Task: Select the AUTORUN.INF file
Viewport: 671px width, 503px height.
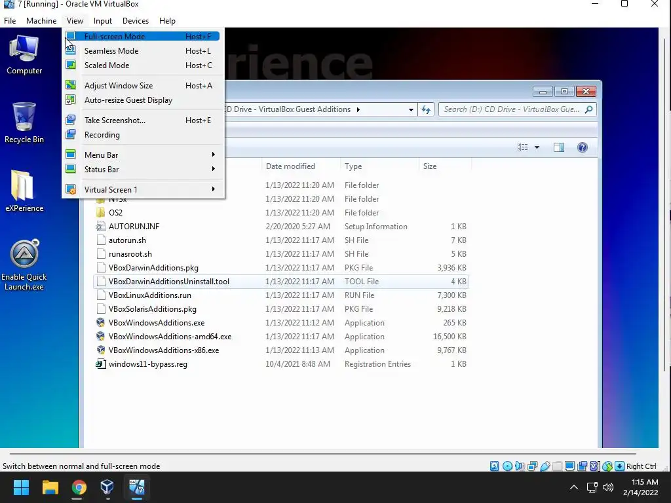Action: (280, 226)
